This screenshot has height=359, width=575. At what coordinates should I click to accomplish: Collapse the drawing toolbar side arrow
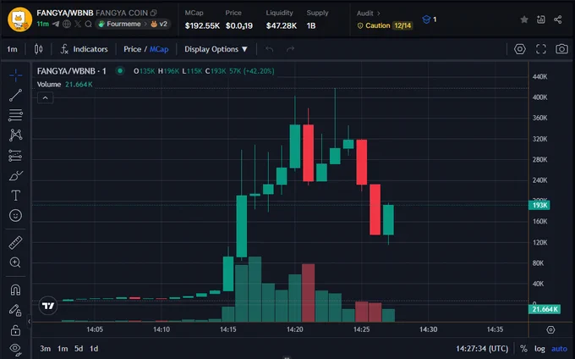29,322
